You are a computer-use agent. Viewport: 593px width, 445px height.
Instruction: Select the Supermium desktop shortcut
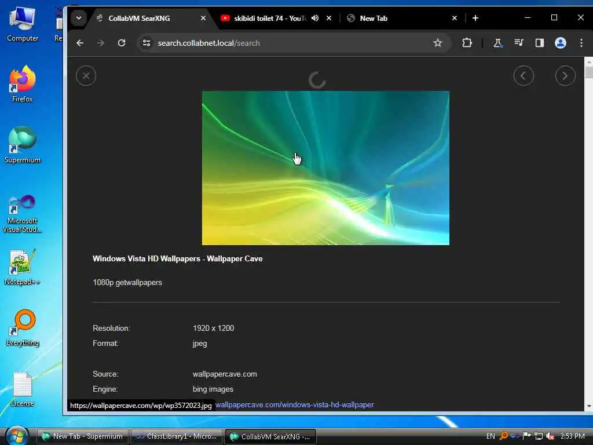(x=23, y=145)
